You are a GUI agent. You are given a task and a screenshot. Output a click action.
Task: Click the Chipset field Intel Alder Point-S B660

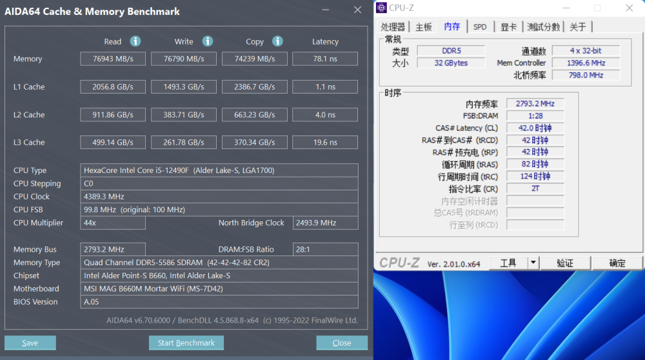coord(219,275)
